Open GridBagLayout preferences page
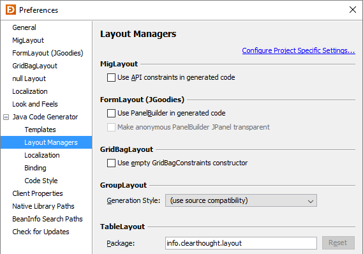 [34, 66]
